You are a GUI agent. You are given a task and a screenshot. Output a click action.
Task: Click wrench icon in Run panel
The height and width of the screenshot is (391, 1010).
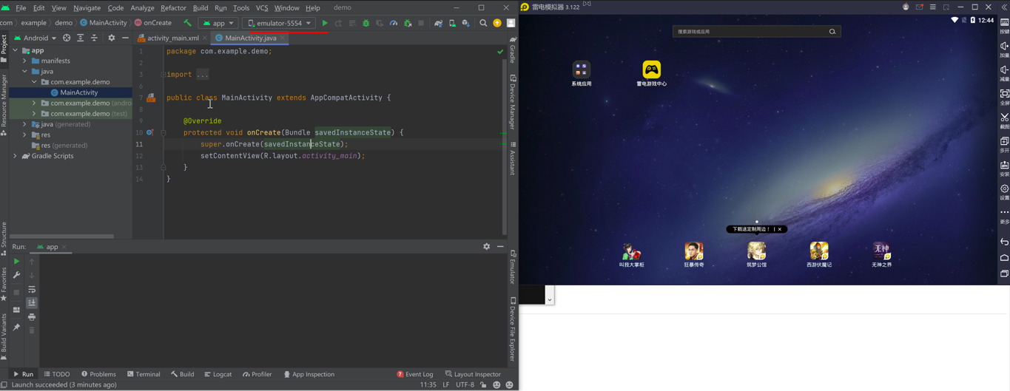pyautogui.click(x=17, y=275)
